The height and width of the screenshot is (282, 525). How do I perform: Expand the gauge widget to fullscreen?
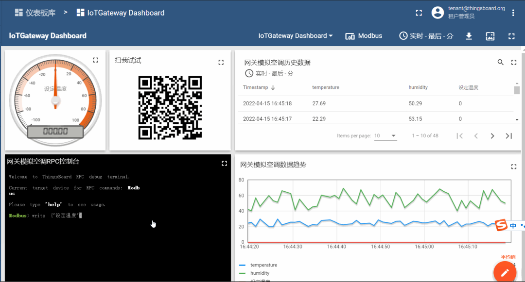pyautogui.click(x=95, y=60)
